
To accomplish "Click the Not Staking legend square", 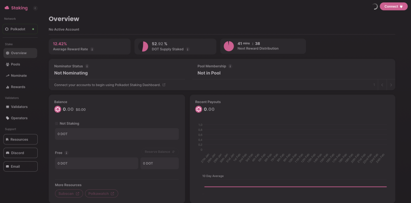I will [x=57, y=124].
